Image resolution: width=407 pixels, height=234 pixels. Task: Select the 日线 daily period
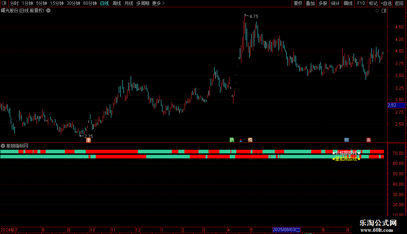104,3
